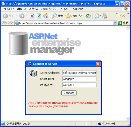Viewport: 131px width, 127px height.
Task: Maximize the Internet Explorer window
Action: click(x=122, y=4)
